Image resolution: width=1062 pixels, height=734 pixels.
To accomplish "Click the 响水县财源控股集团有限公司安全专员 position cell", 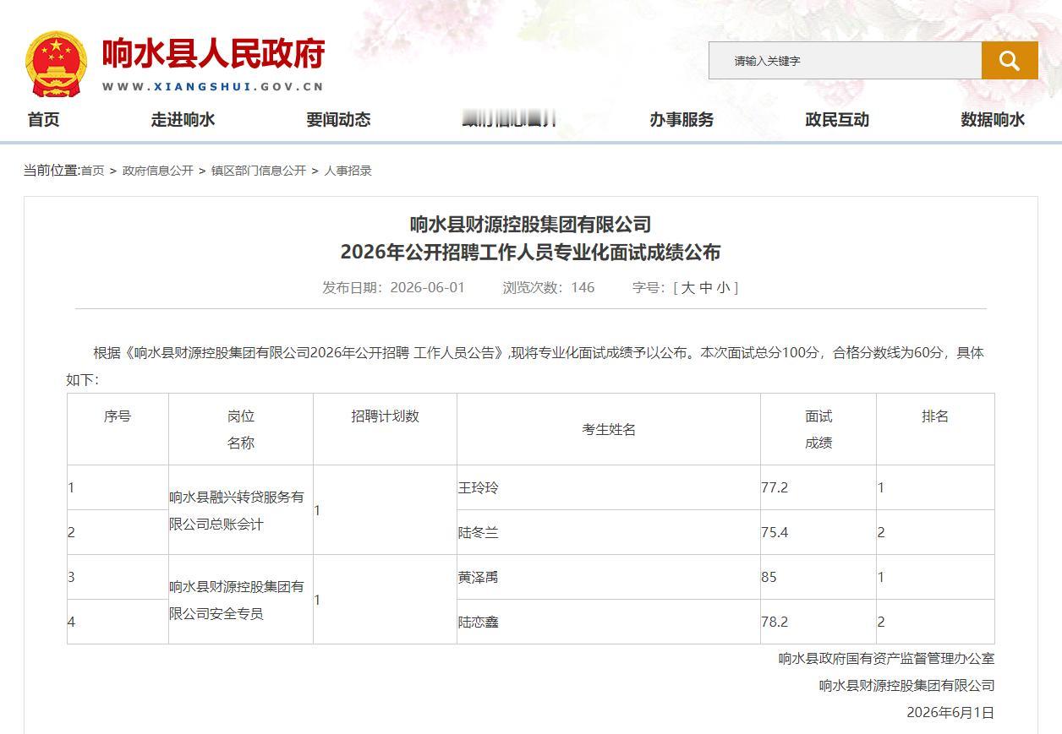I will pos(241,600).
